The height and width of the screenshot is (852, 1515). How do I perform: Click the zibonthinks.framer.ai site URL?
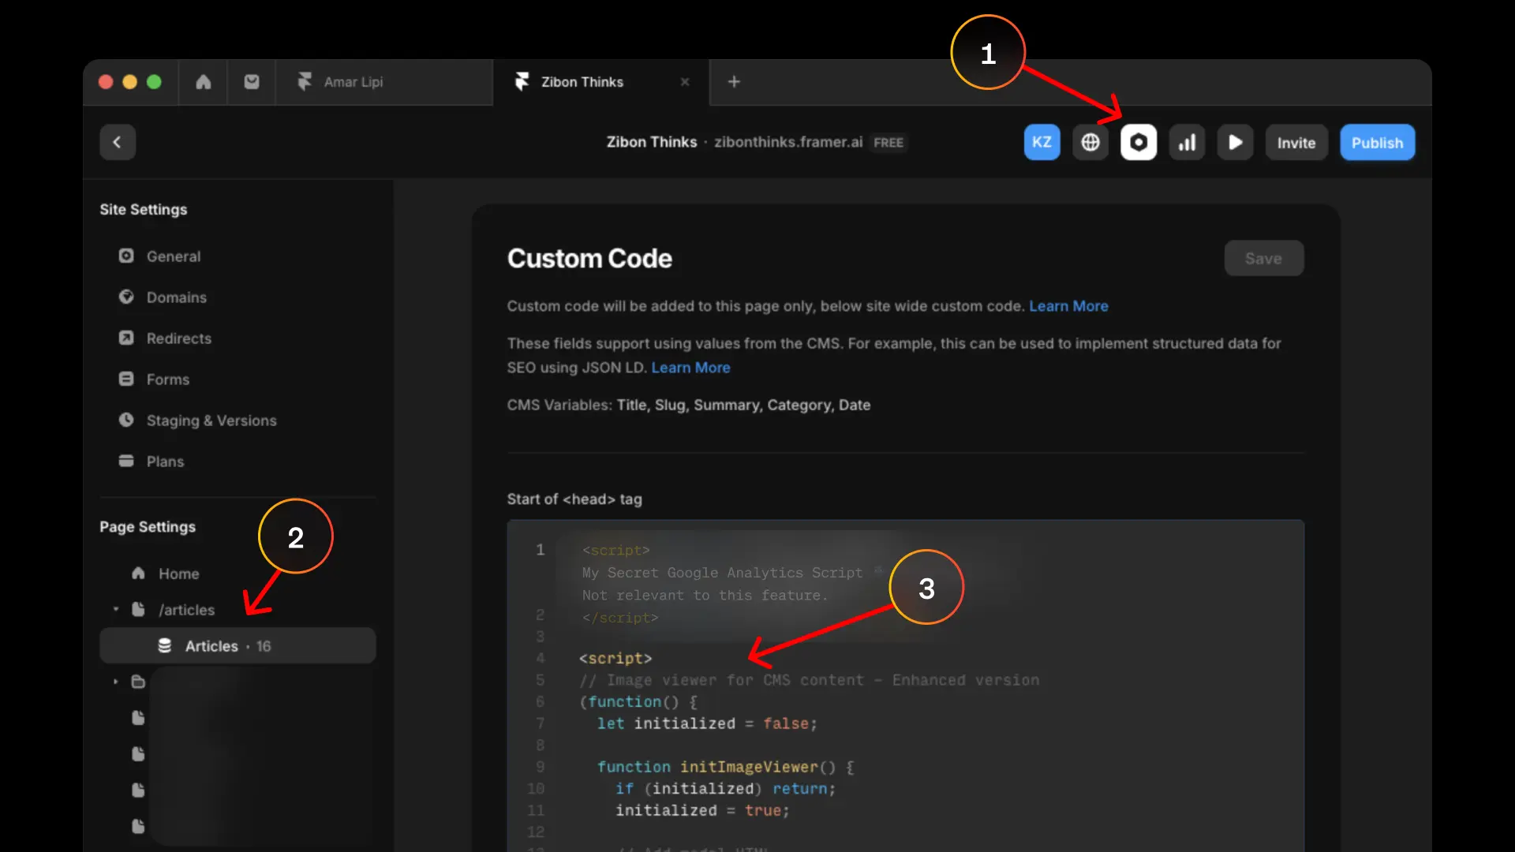pos(788,142)
